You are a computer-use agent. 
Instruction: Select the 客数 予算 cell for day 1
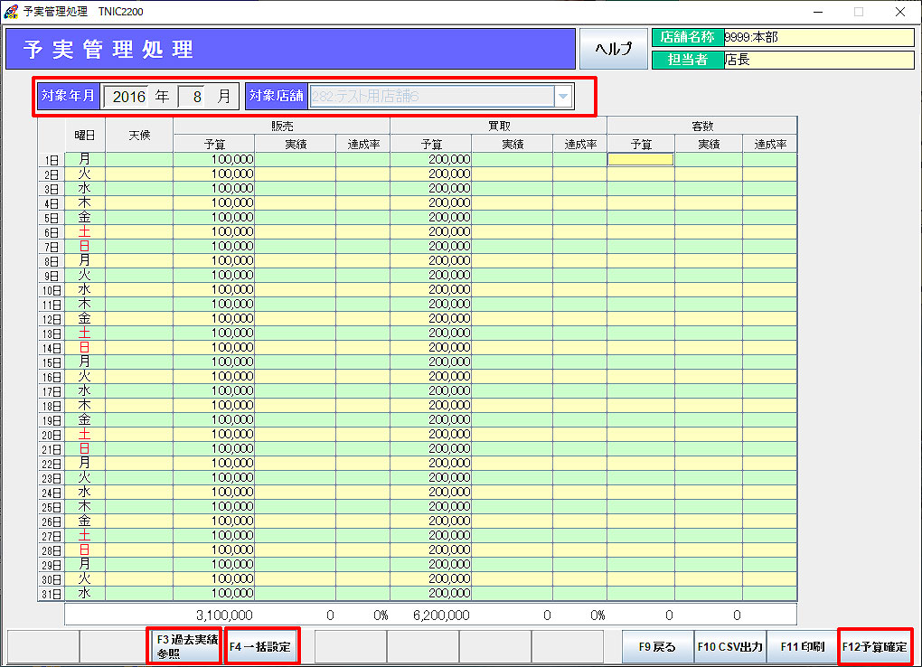(640, 159)
